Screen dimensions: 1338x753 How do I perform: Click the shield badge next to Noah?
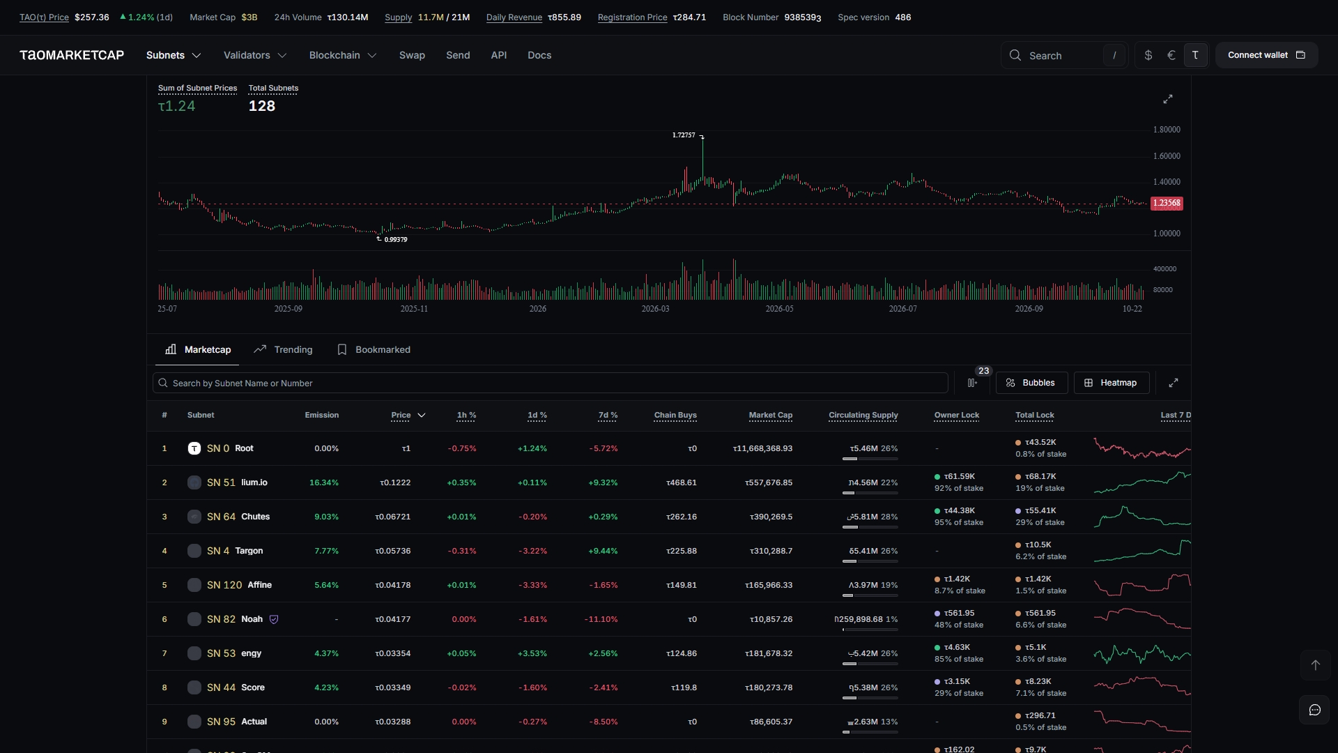(x=274, y=619)
